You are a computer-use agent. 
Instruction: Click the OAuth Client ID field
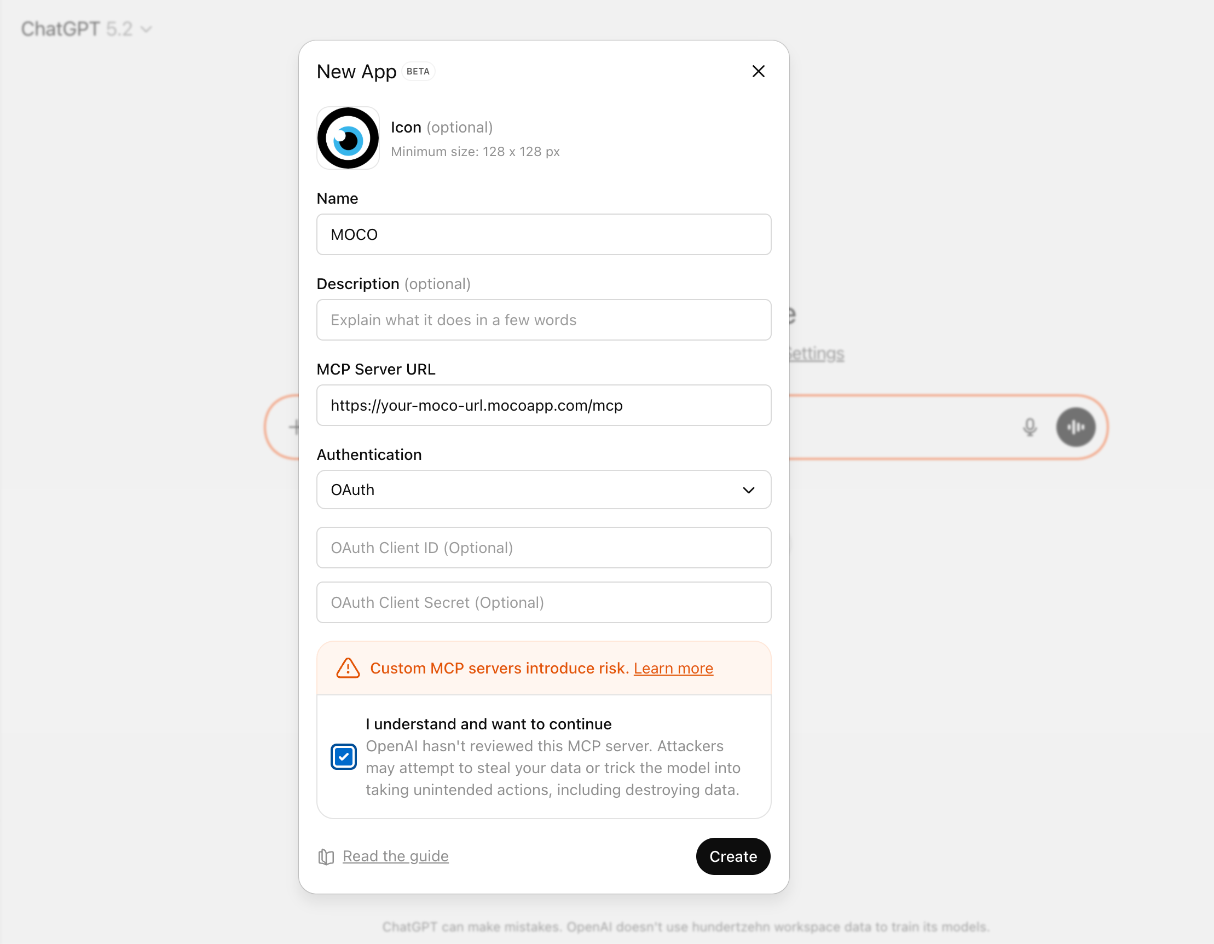[543, 548]
